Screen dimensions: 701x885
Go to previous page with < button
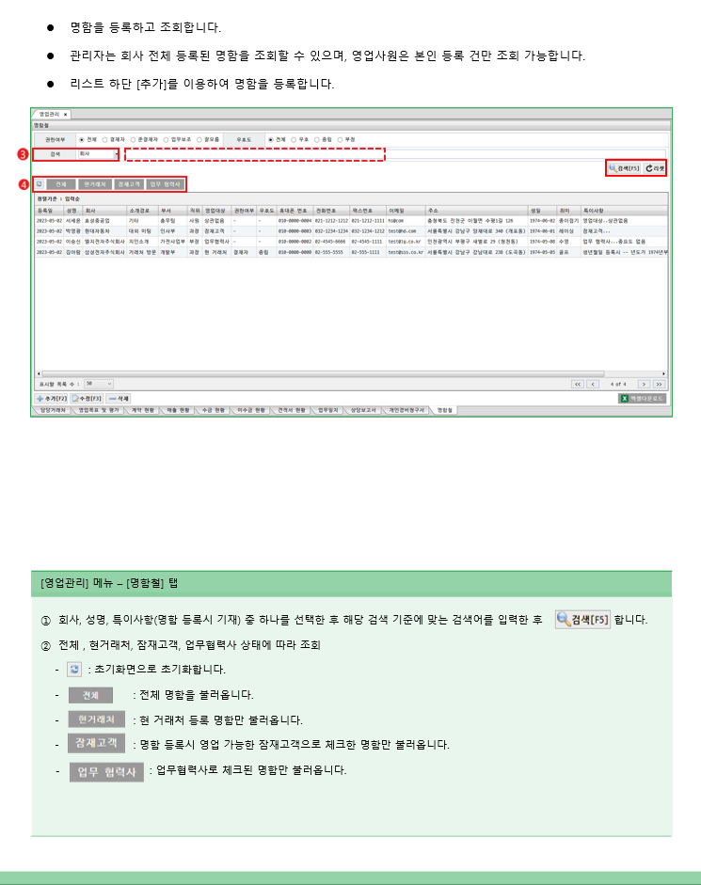click(x=593, y=384)
